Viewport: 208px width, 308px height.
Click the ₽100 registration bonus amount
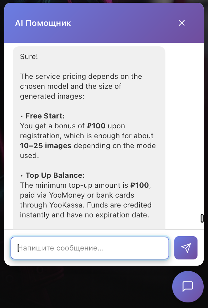(96, 126)
